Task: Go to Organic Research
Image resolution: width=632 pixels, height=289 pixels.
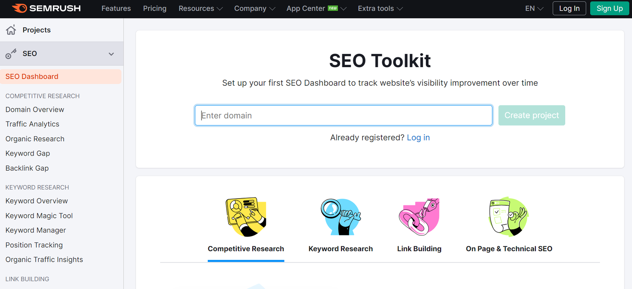Action: tap(35, 139)
